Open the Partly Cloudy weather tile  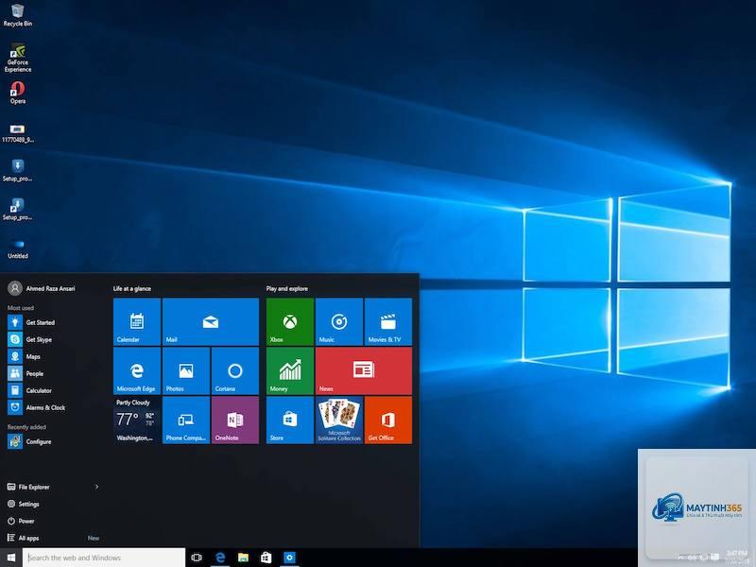137,420
